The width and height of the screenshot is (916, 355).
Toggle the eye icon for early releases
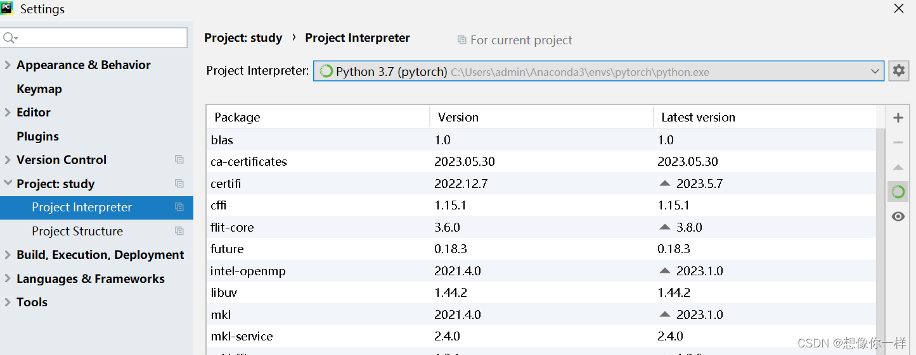(x=898, y=216)
